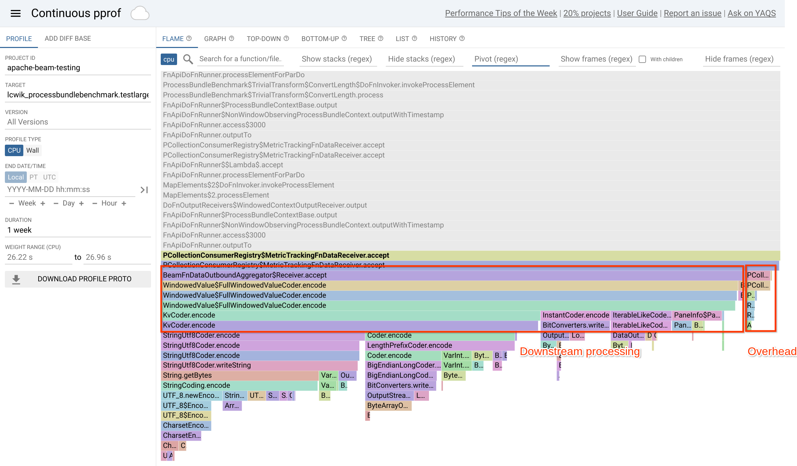This screenshot has width=797, height=466.
Task: Increase end date by one week
Action: [43, 203]
